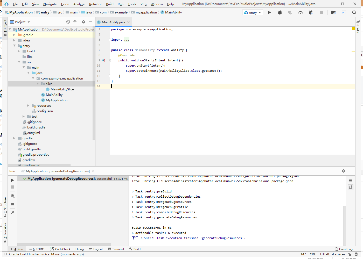This screenshot has width=363, height=259.
Task: Open the VCS menu
Action: pyautogui.click(x=143, y=4)
